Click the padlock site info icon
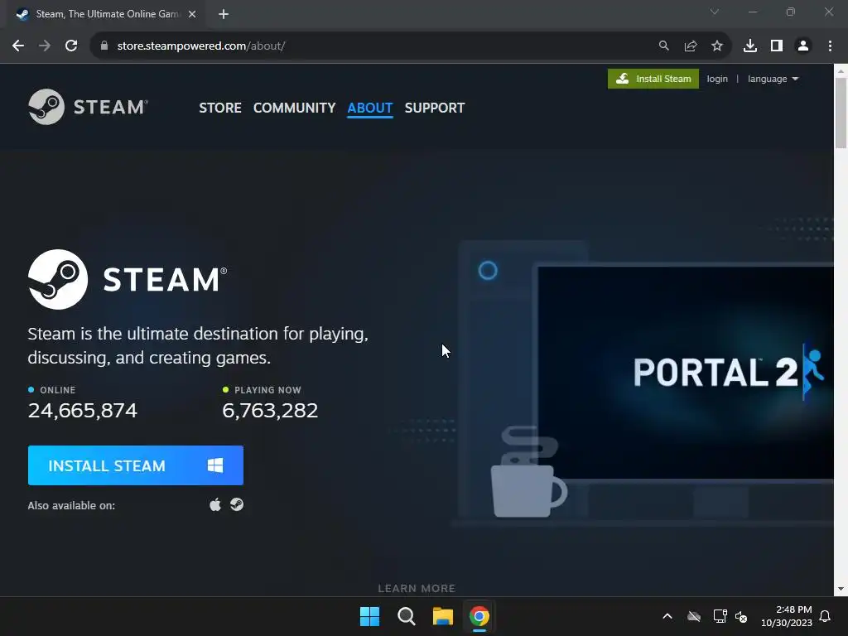Image resolution: width=848 pixels, height=636 pixels. (104, 46)
